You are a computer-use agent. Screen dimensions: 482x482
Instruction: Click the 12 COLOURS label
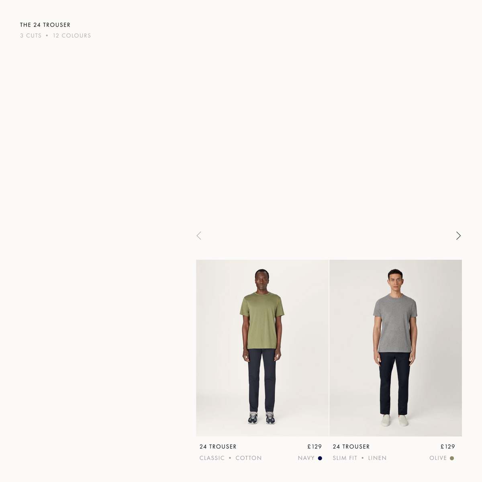pyautogui.click(x=72, y=36)
